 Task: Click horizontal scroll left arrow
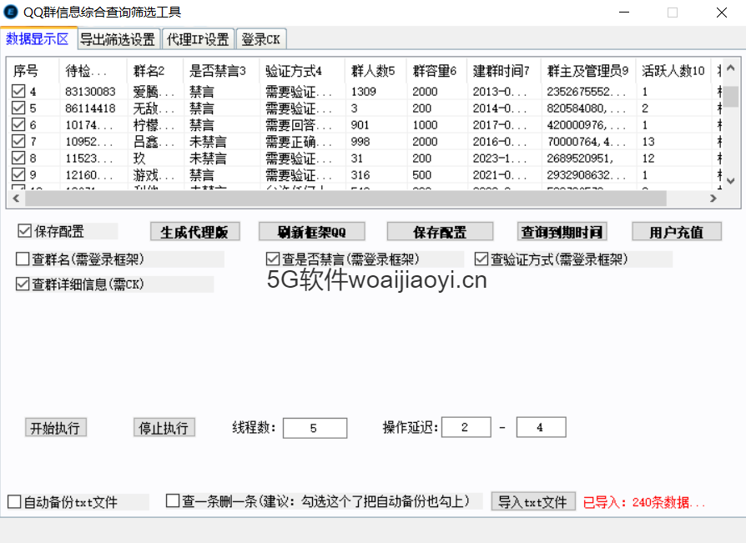(16, 199)
